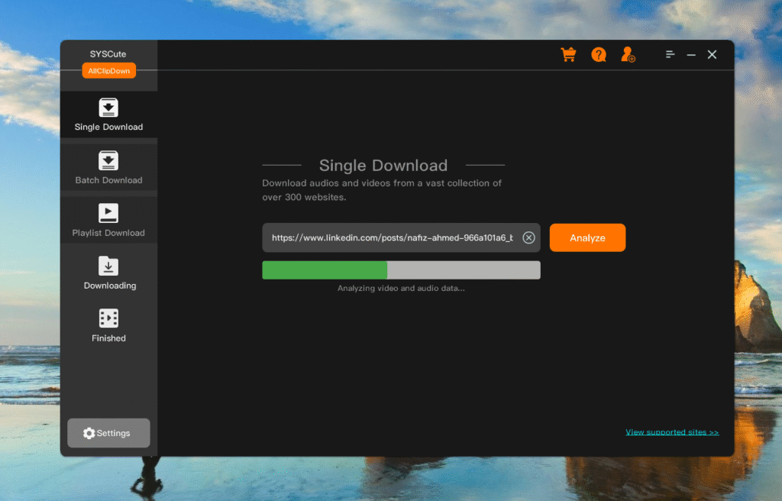
Task: Open the View supported sites link
Action: tap(672, 432)
